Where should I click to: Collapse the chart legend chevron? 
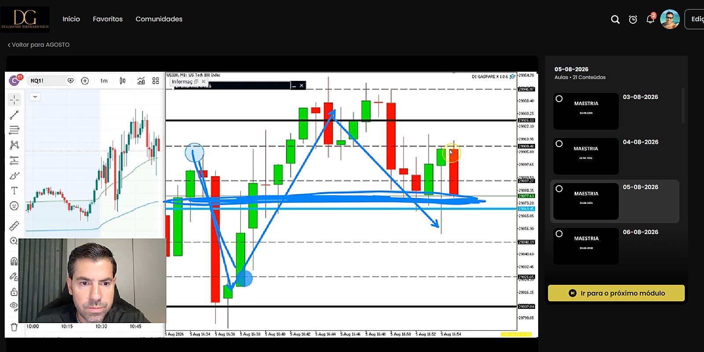35,97
